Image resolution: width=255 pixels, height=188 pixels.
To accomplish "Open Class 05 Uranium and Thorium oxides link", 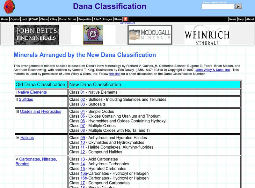I will tap(83, 116).
